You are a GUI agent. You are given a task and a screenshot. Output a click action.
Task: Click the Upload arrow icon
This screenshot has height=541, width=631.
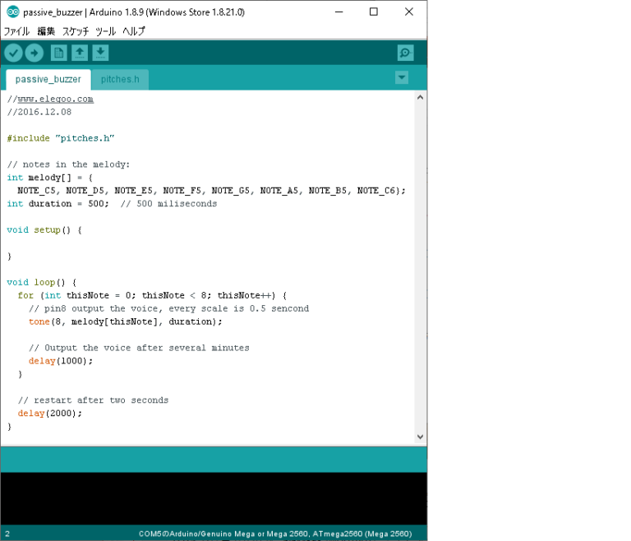click(34, 53)
